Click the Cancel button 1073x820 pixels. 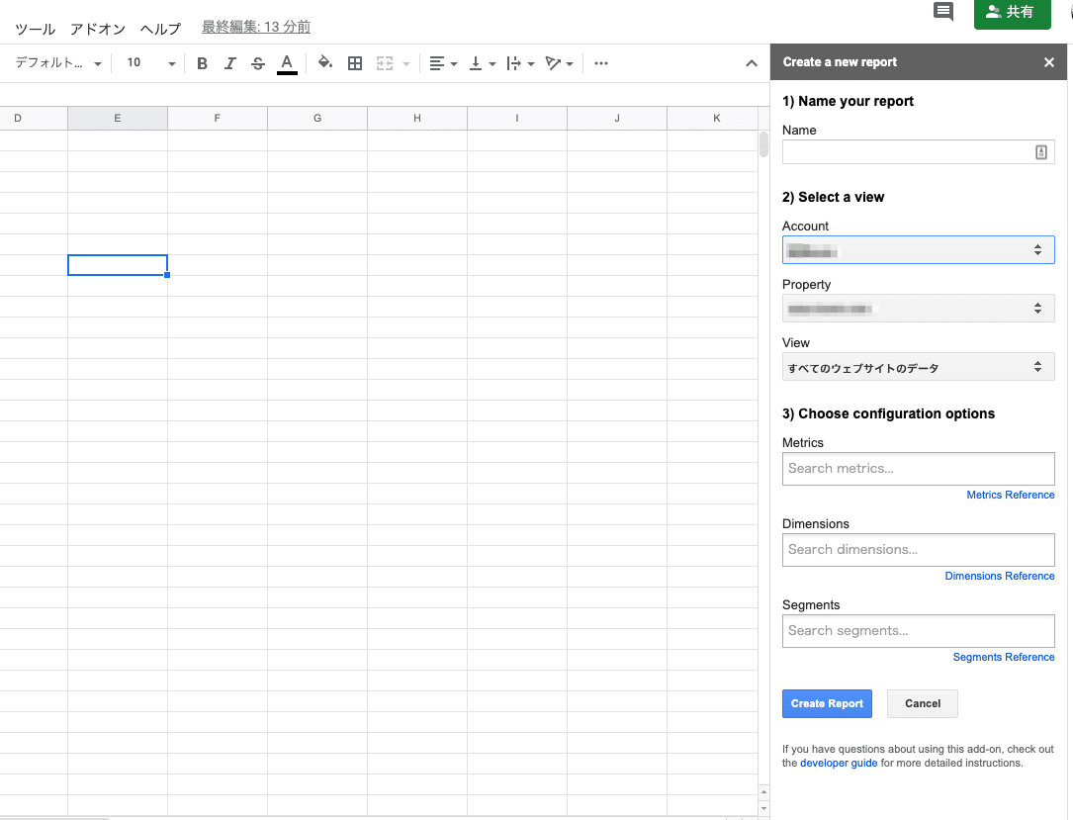point(923,703)
